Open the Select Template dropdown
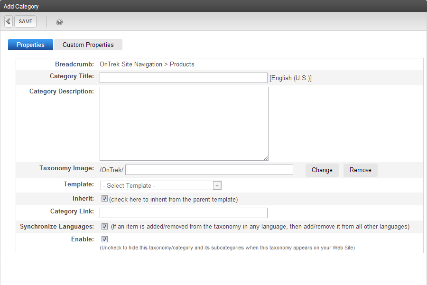 (161, 185)
